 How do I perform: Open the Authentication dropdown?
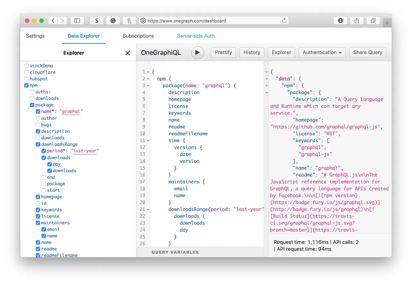point(322,52)
